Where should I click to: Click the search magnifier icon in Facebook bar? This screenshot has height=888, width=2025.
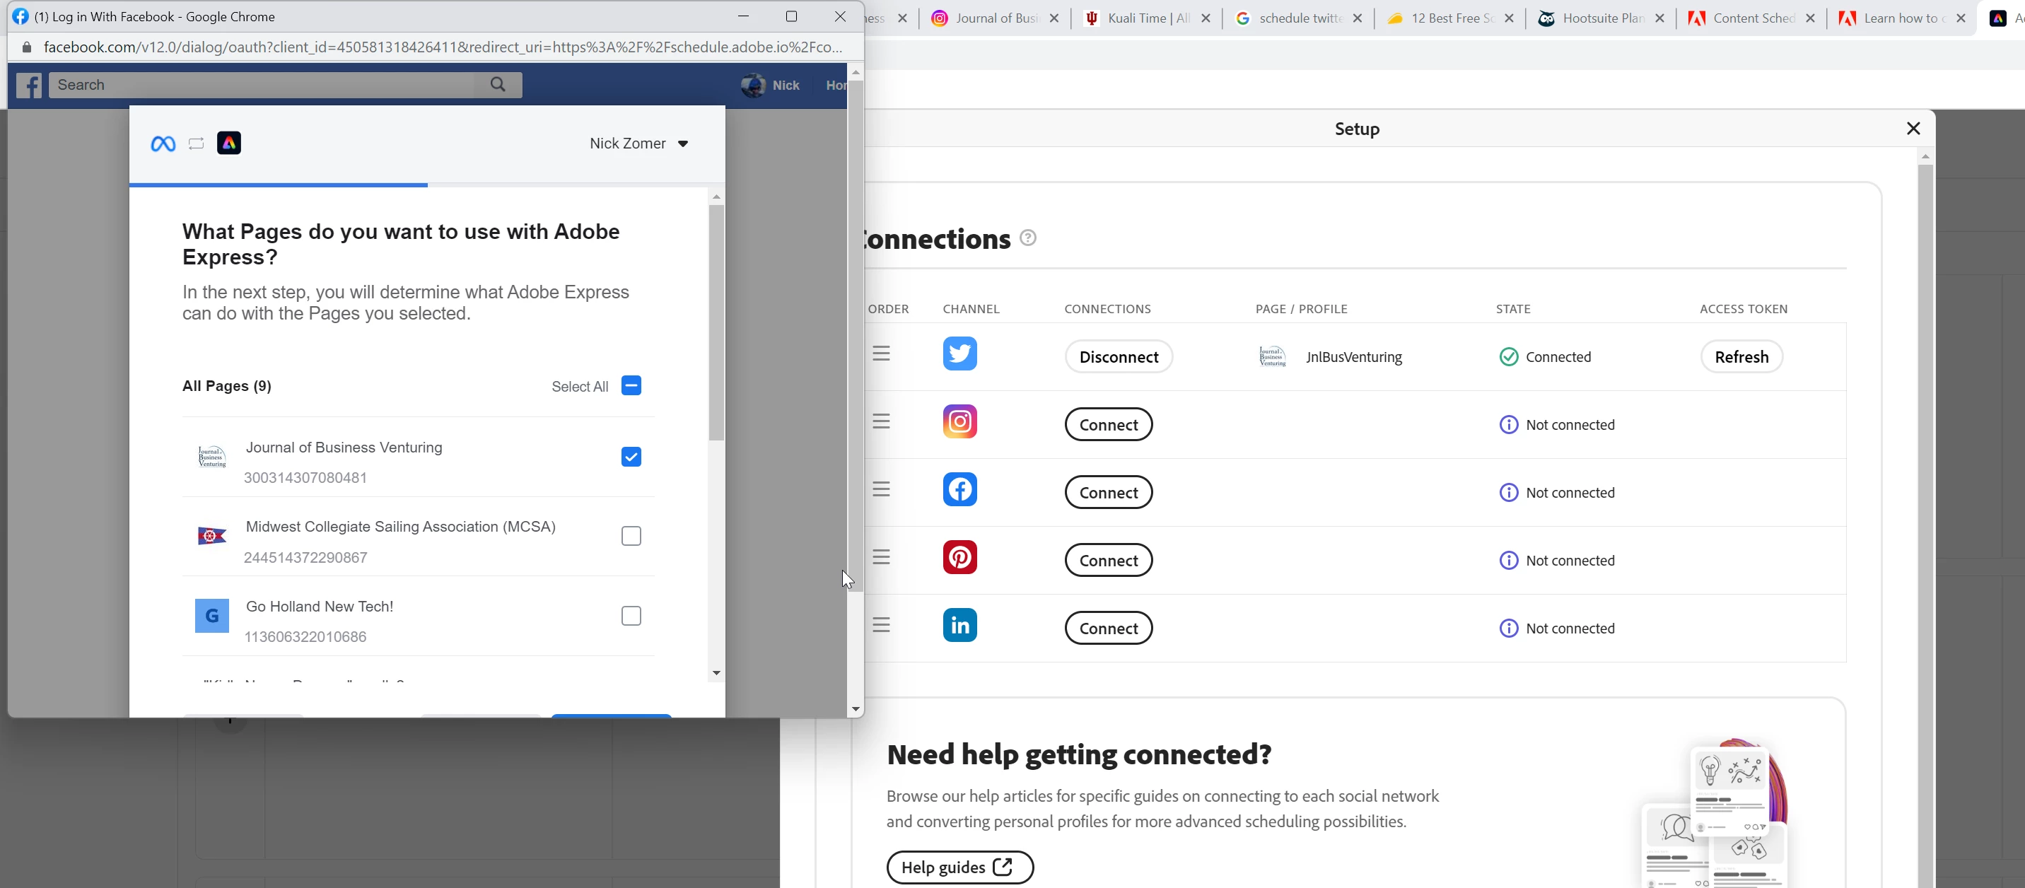(x=498, y=84)
